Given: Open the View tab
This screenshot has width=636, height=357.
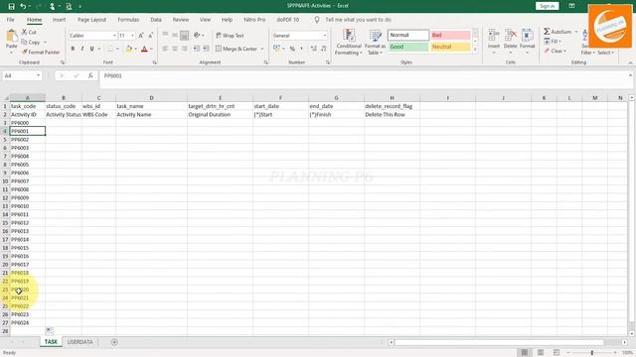Looking at the screenshot, I should pyautogui.click(x=206, y=20).
